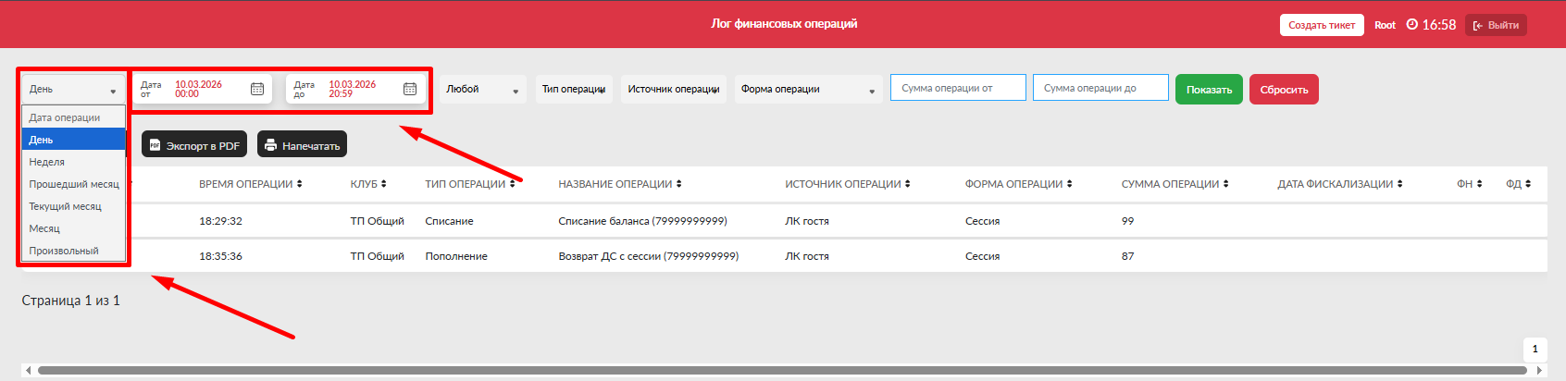Sort by 'Сумма операции' column arrows

coord(1226,184)
